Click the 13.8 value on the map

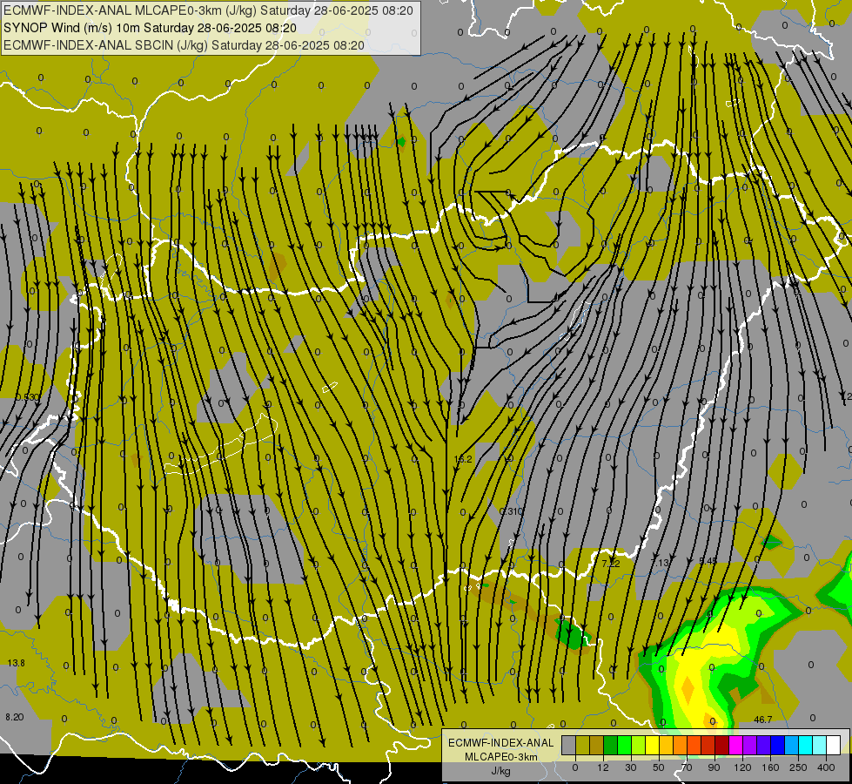tap(17, 663)
